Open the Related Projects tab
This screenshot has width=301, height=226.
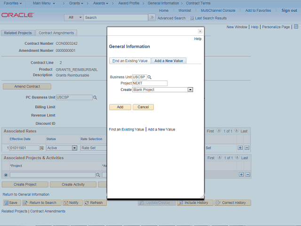pyautogui.click(x=18, y=33)
